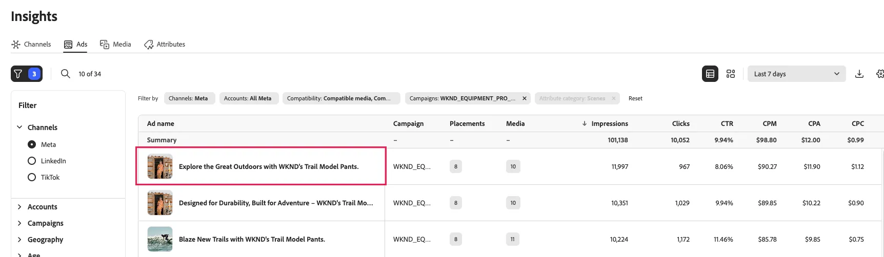Viewport: 884px width, 257px height.
Task: Open column settings gear
Action: pos(880,74)
